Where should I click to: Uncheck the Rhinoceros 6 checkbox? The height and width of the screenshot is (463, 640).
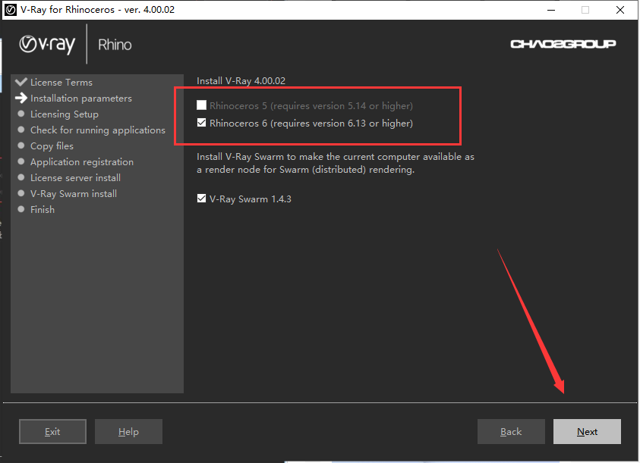pos(202,123)
